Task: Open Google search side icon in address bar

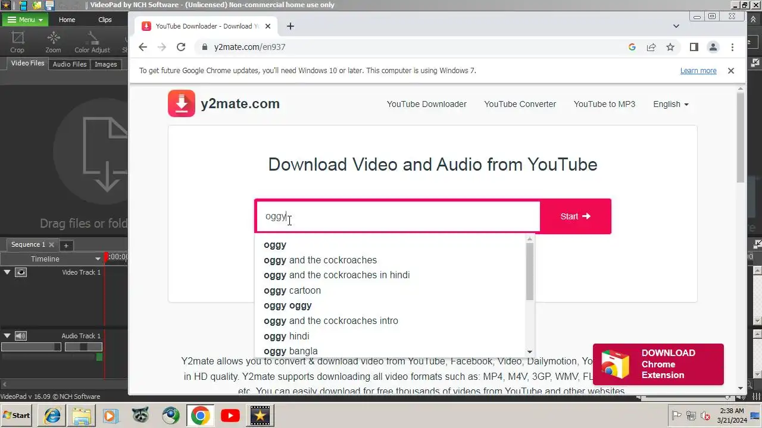Action: [x=632, y=47]
